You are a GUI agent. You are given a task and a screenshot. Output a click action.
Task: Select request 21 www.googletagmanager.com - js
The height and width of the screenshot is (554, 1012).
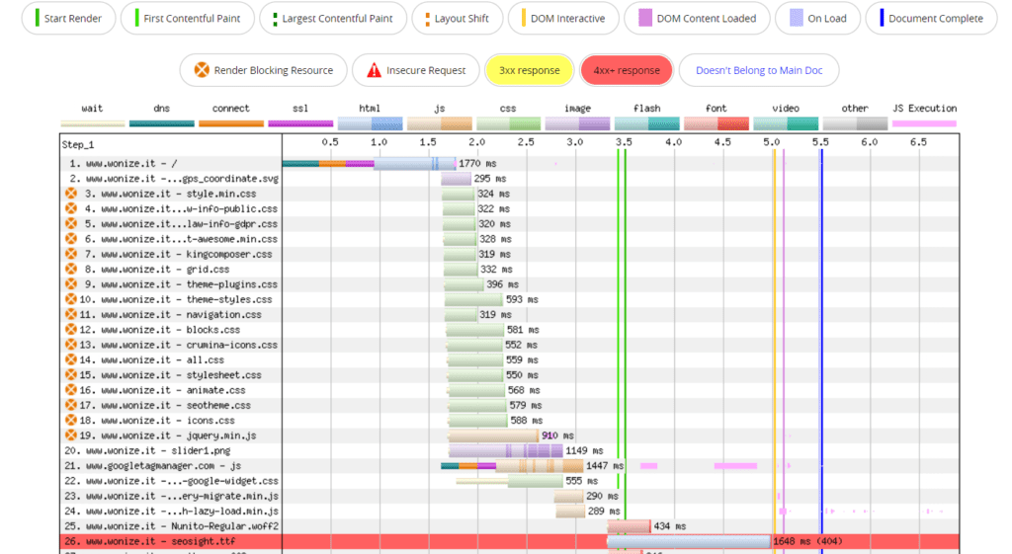[x=152, y=466]
